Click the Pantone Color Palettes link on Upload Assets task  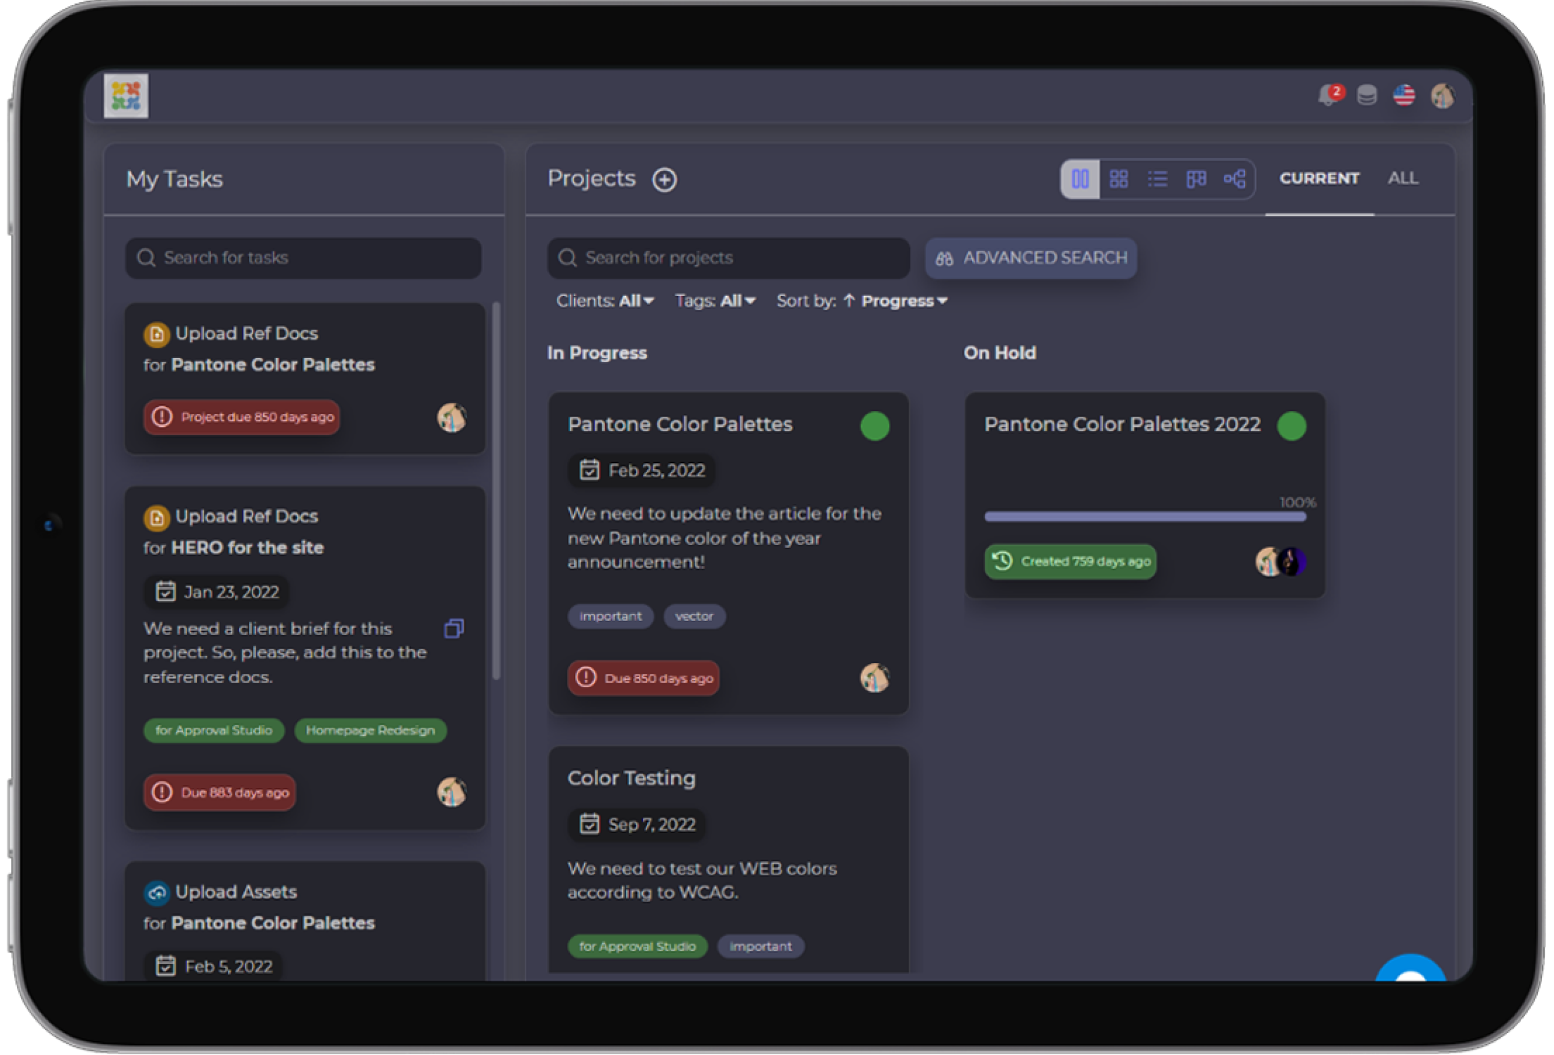click(273, 923)
